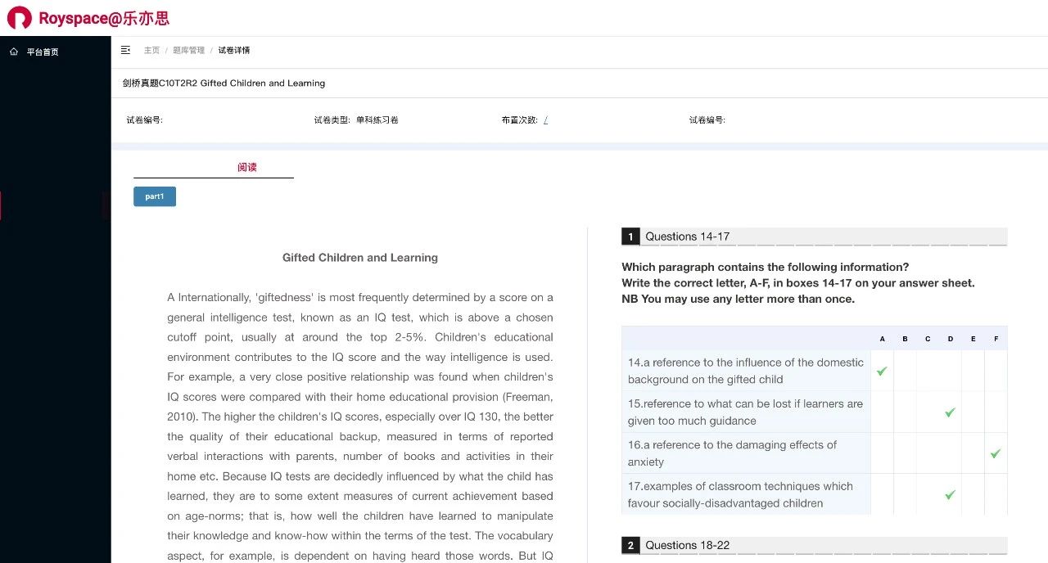Click the number 2 badge of Questions 18-22
The image size is (1048, 563).
tap(630, 545)
